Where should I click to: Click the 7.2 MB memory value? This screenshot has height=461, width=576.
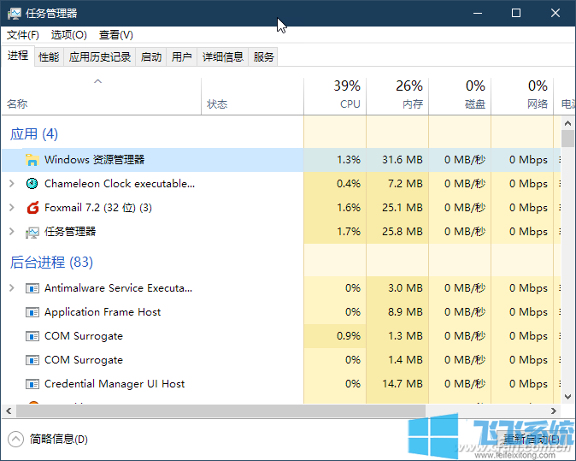click(406, 183)
